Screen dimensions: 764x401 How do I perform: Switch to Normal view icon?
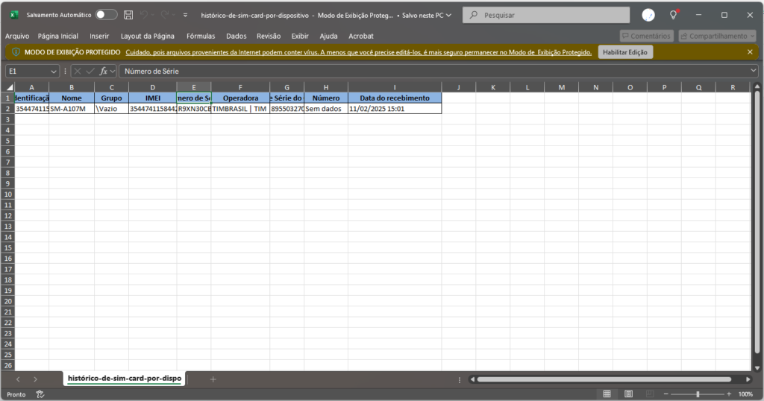(x=607, y=394)
